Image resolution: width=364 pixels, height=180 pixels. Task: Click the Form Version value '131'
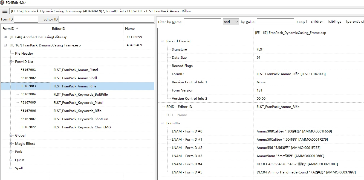click(259, 90)
